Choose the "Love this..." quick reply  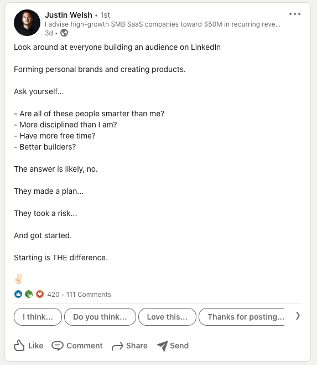[167, 317]
